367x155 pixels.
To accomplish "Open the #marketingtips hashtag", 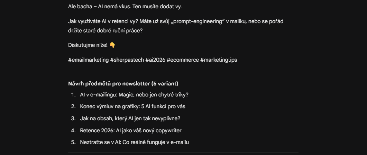I will (219, 60).
